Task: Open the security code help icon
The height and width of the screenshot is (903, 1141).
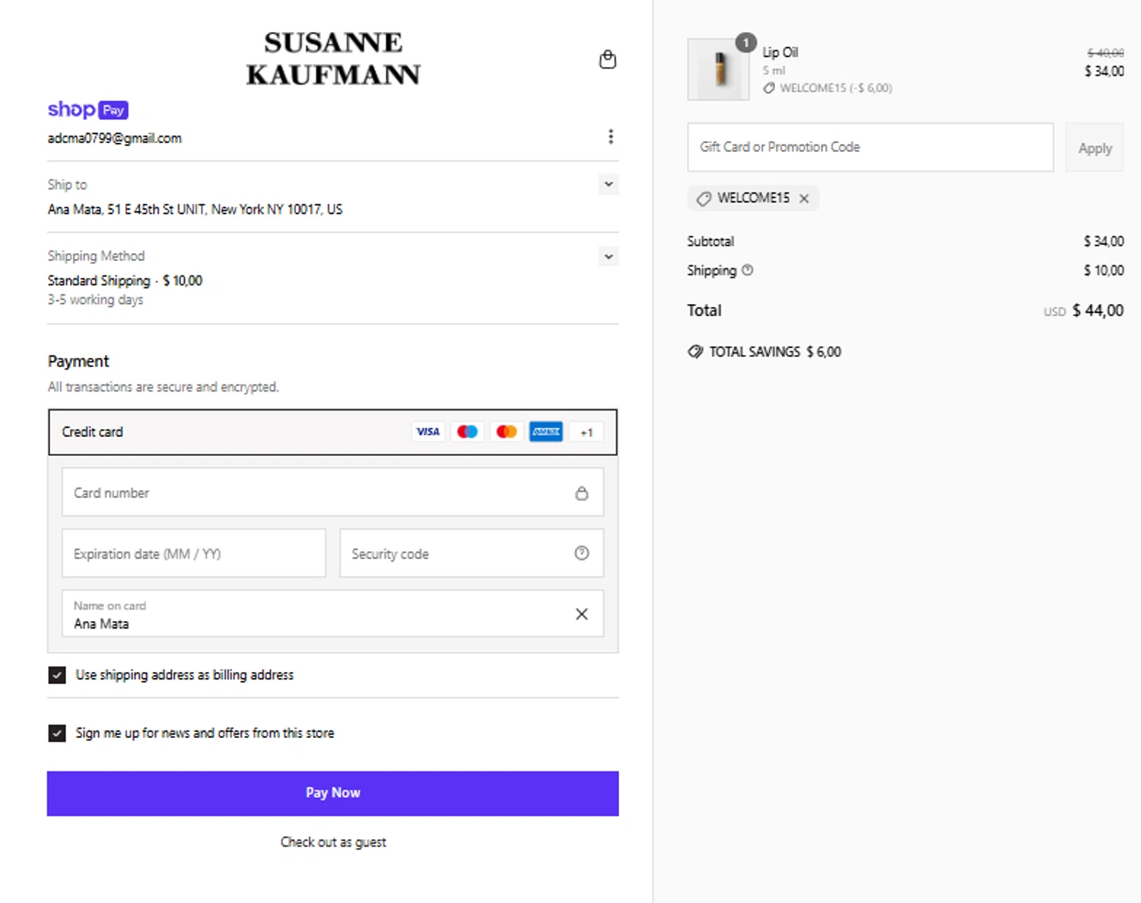Action: click(x=581, y=553)
